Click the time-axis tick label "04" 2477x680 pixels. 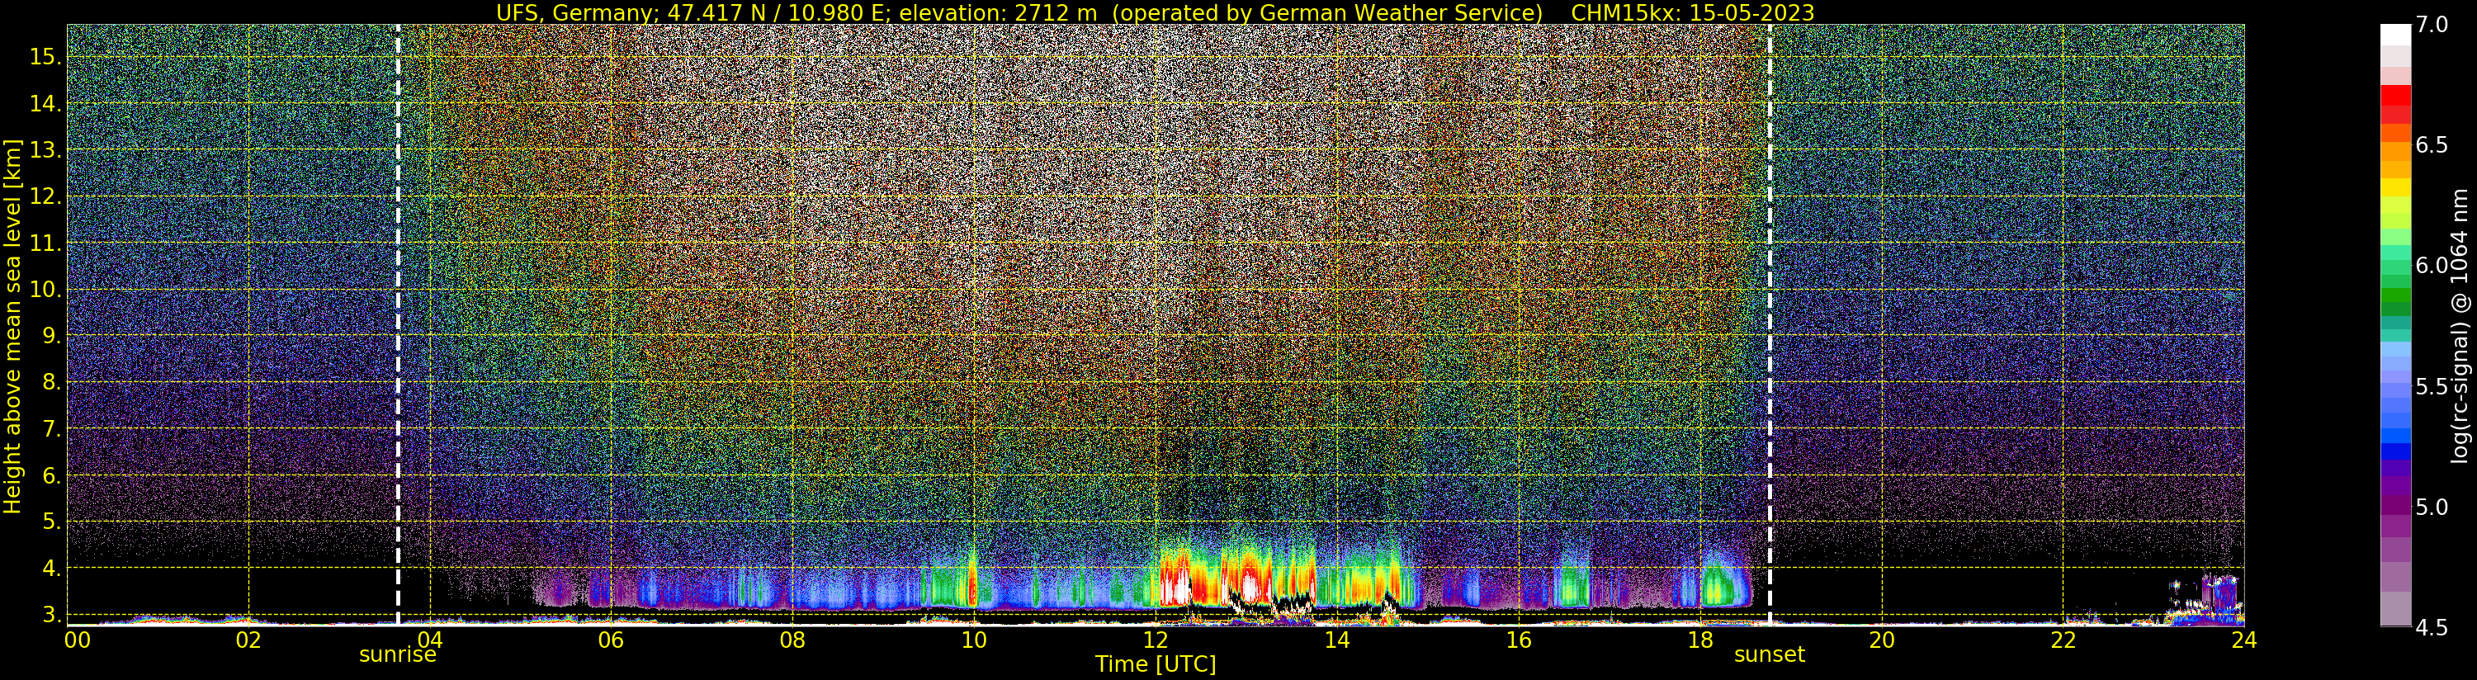pos(430,640)
